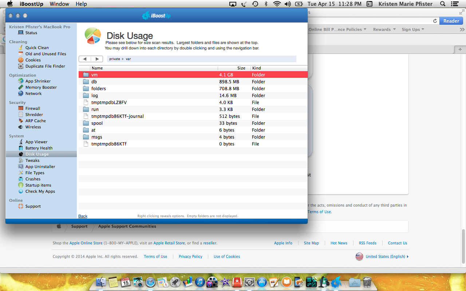Image resolution: width=466 pixels, height=291 pixels.
Task: Open the App Shrinker tool
Action: point(38,81)
